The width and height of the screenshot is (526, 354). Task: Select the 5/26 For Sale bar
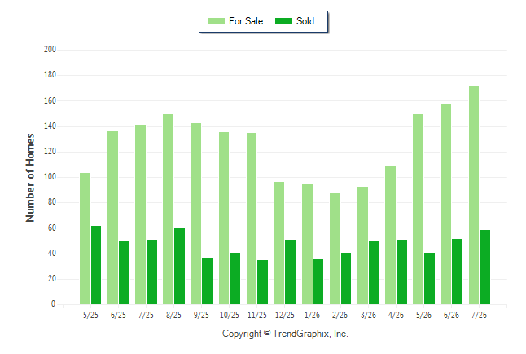418,209
